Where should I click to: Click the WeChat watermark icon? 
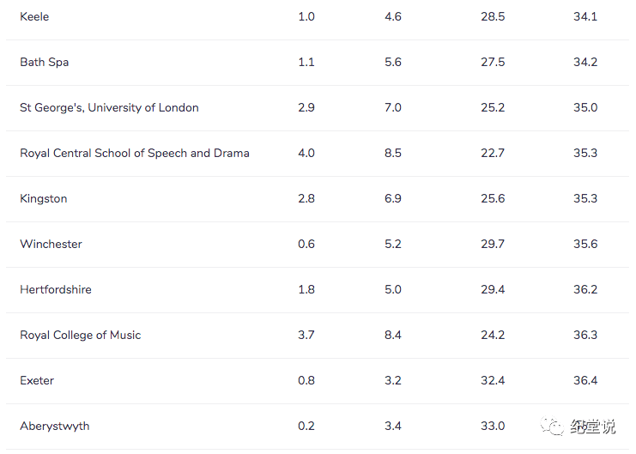pos(552,426)
